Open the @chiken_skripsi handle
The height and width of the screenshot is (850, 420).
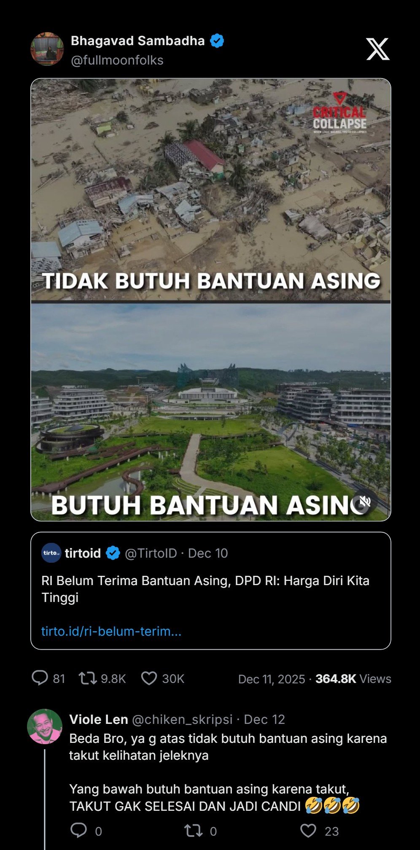click(182, 720)
